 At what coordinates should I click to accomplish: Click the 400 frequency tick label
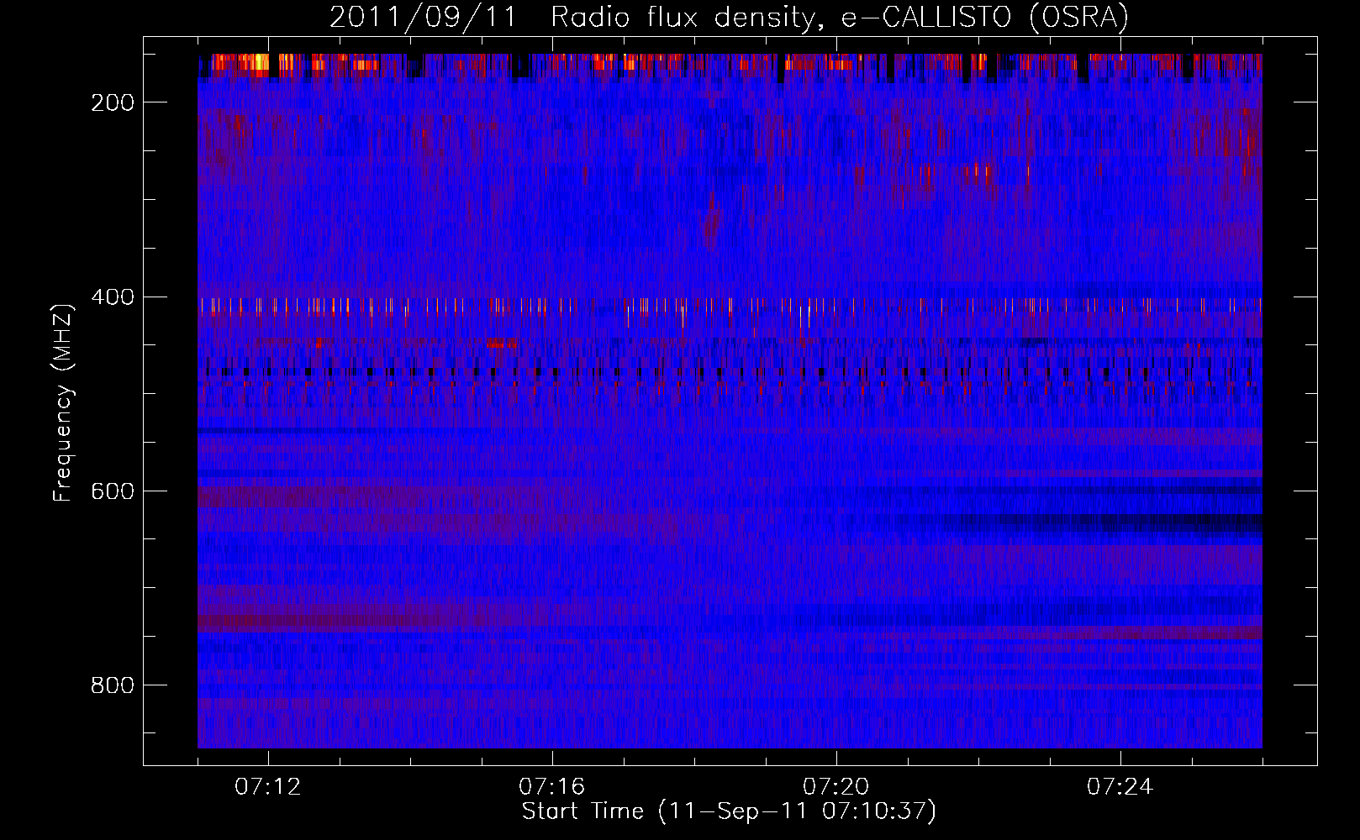pyautogui.click(x=113, y=297)
